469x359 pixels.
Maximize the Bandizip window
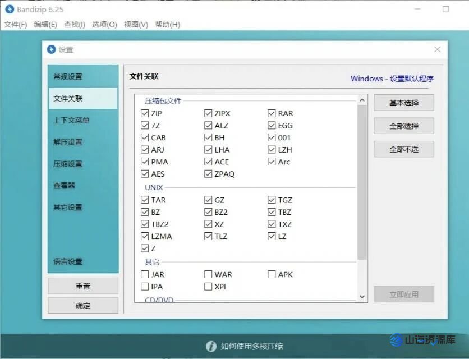445,10
